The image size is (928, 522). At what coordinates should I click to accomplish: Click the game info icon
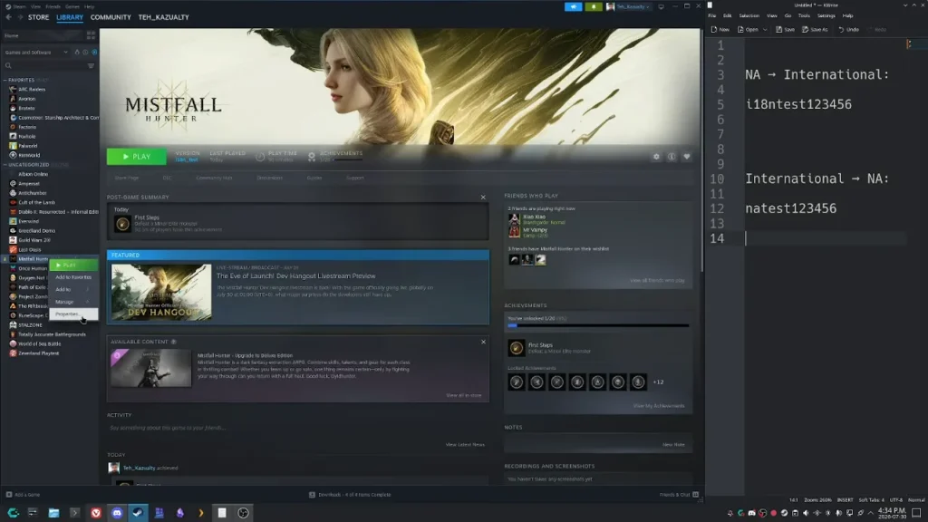click(x=672, y=157)
